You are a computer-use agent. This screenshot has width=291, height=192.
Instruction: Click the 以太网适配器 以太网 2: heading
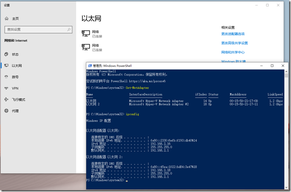click(x=104, y=157)
